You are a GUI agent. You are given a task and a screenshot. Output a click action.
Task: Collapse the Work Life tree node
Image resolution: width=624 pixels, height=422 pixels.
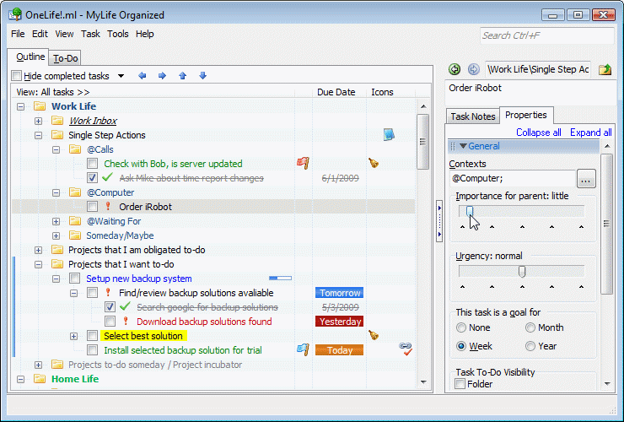[x=20, y=106]
